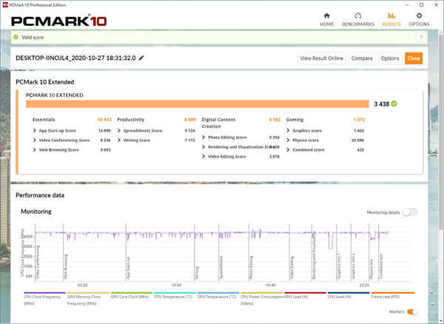The height and width of the screenshot is (324, 444).
Task: Toggle GPU Memory Clock Frequency legend series
Action: click(88, 299)
